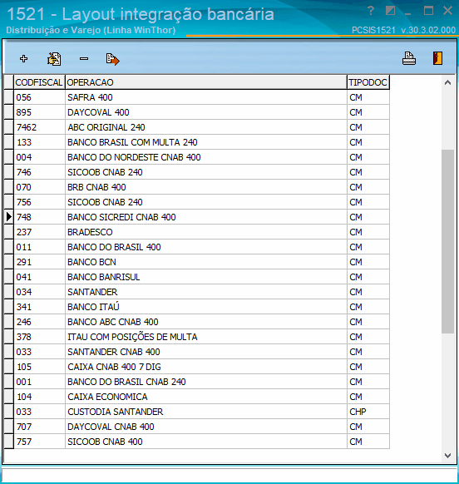Click code cell 757
Screen dimensions: 459x484
pos(39,442)
